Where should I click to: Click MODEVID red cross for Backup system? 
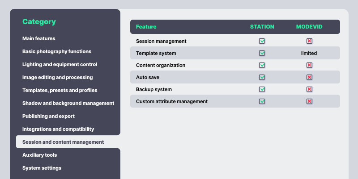309,89
